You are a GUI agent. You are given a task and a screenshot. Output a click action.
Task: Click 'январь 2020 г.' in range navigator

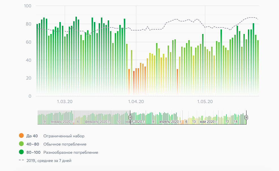pos(62,122)
